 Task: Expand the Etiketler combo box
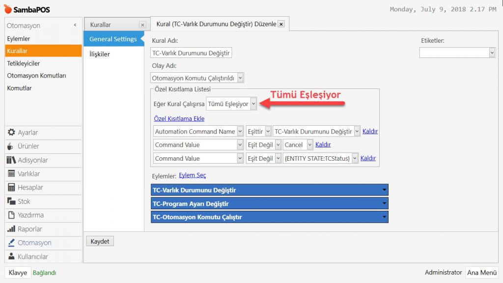(x=492, y=53)
